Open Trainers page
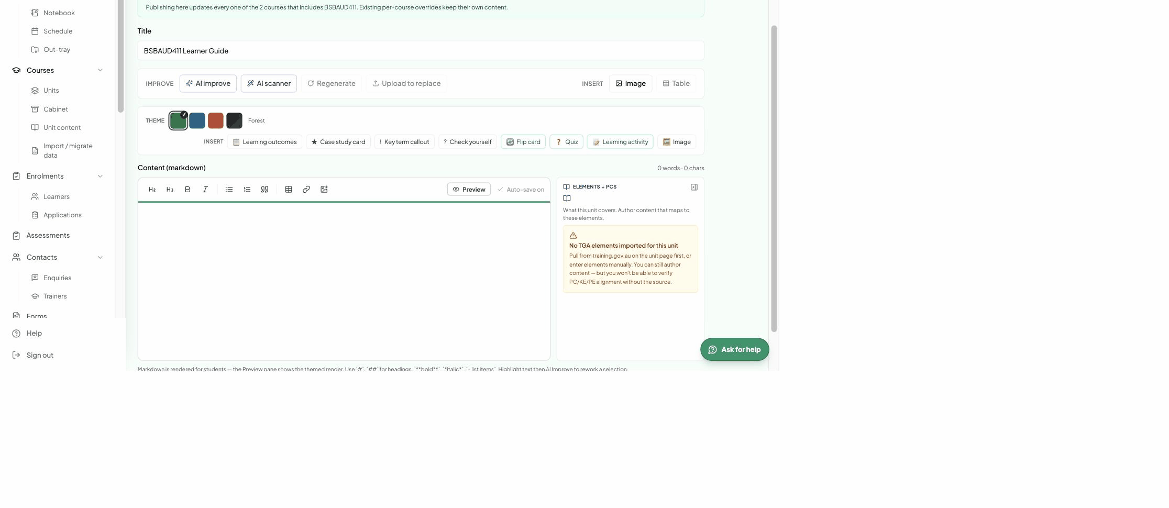 pos(55,296)
